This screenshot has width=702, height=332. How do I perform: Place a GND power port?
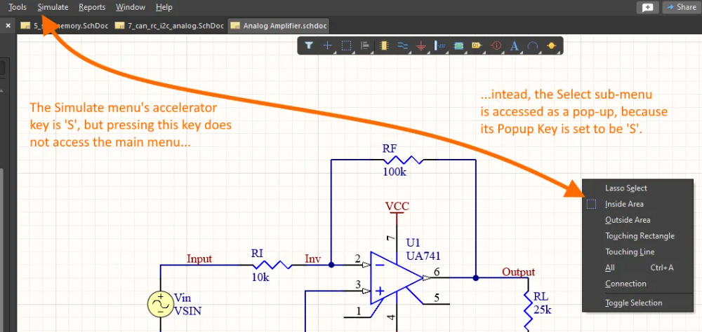[420, 46]
